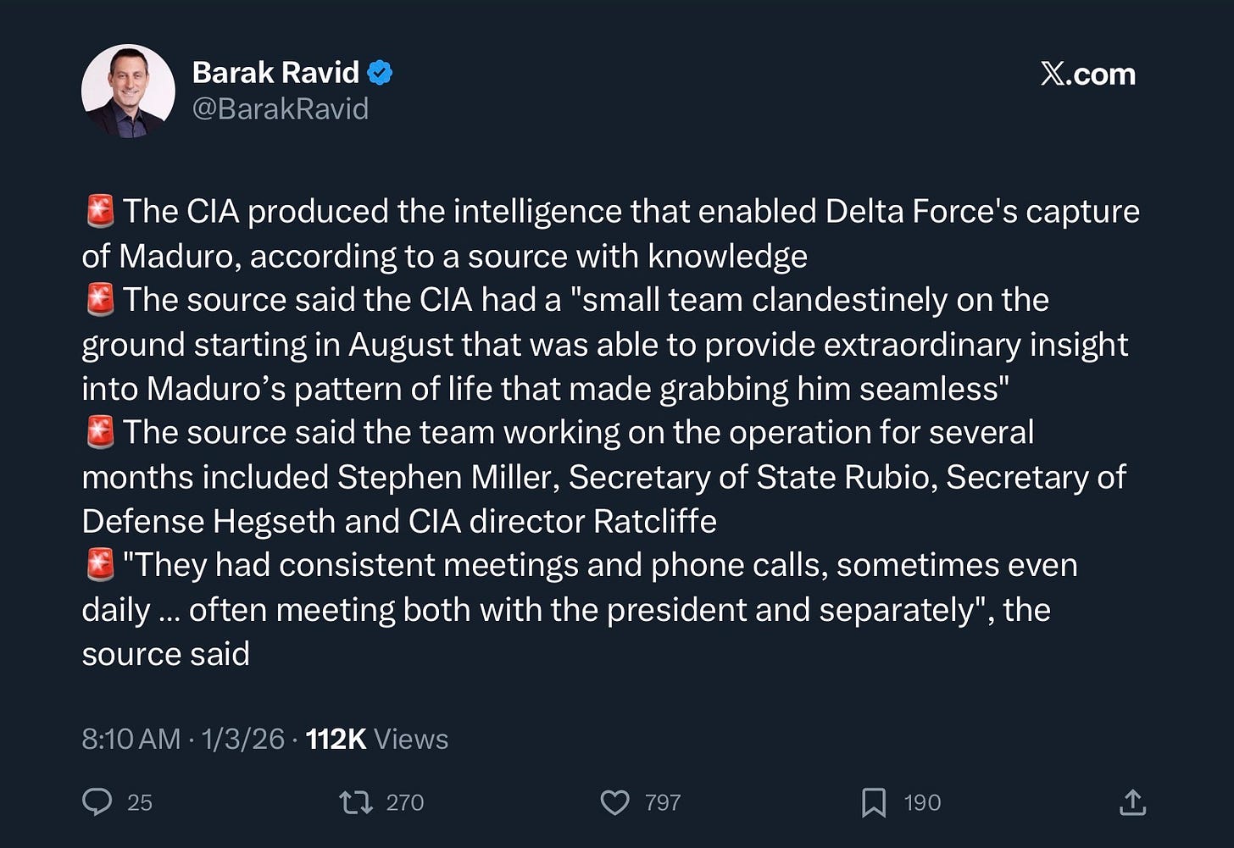Click the siren emoji before "The source said the CIA"
This screenshot has width=1234, height=848.
click(100, 300)
